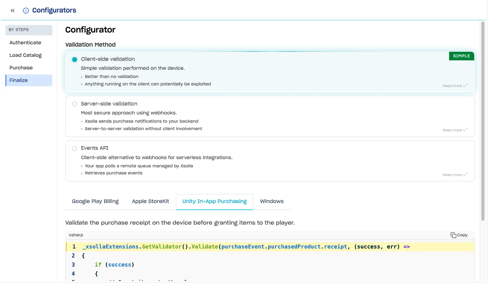Collapse sidebar with double chevron icon

[x=13, y=11]
